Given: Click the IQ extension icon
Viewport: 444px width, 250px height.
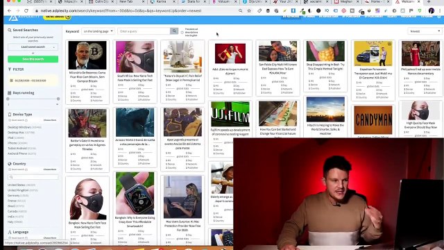Looking at the screenshot, I should pyautogui.click(x=327, y=11).
